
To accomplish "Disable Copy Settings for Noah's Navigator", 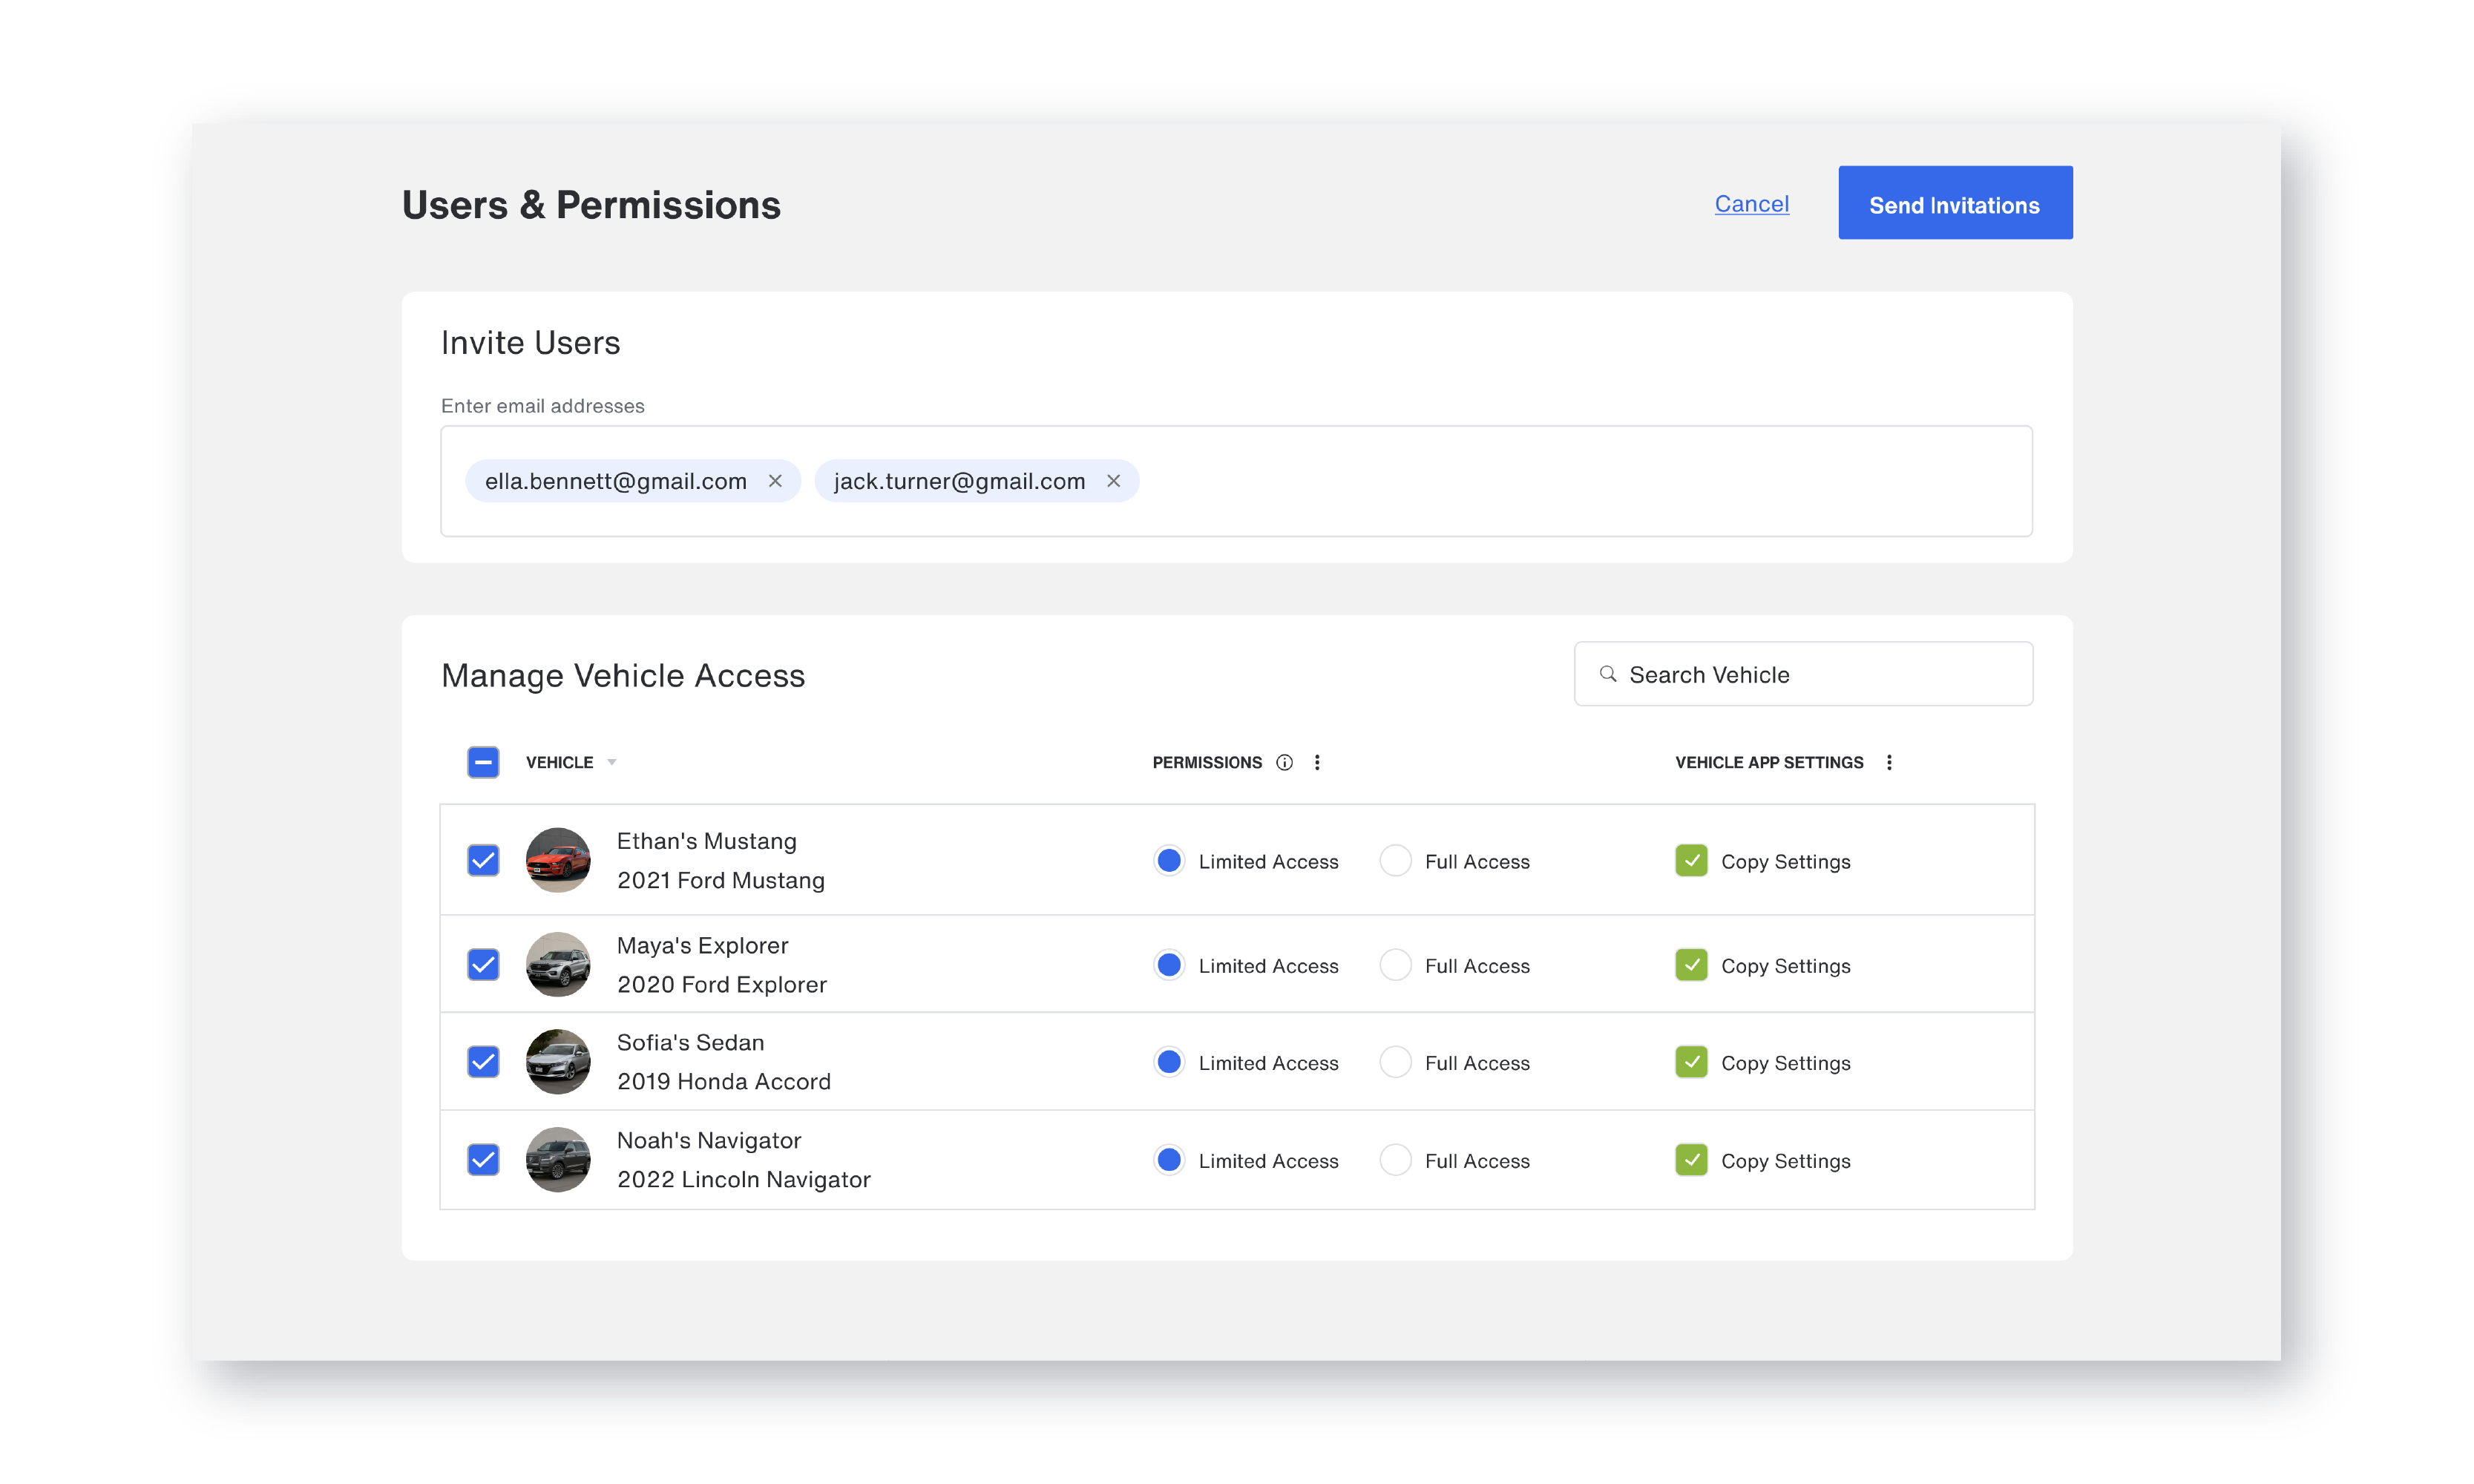I will pyautogui.click(x=1691, y=1160).
